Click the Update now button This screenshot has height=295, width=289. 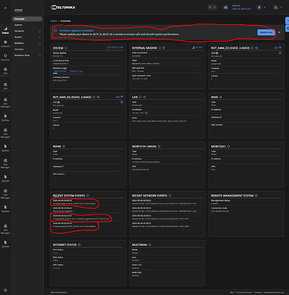point(266,32)
